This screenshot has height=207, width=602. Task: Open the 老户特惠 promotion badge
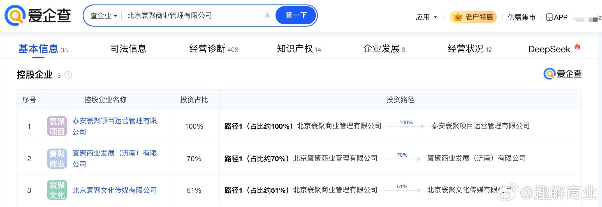tap(473, 17)
